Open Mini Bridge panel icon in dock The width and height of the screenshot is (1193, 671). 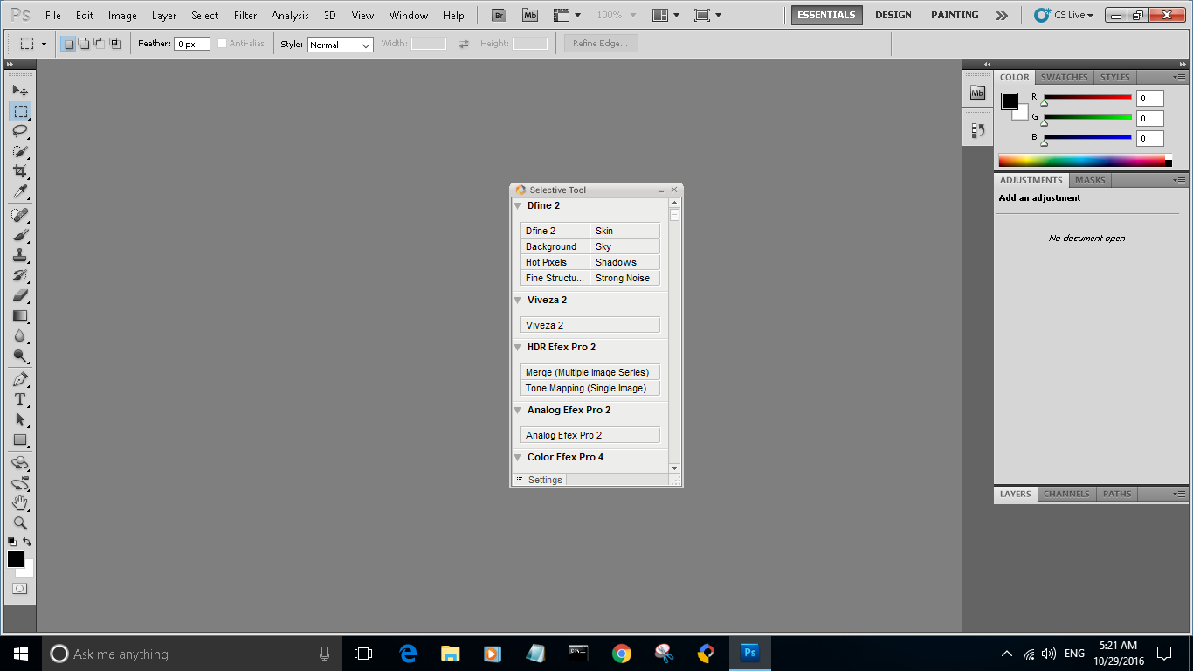[978, 93]
